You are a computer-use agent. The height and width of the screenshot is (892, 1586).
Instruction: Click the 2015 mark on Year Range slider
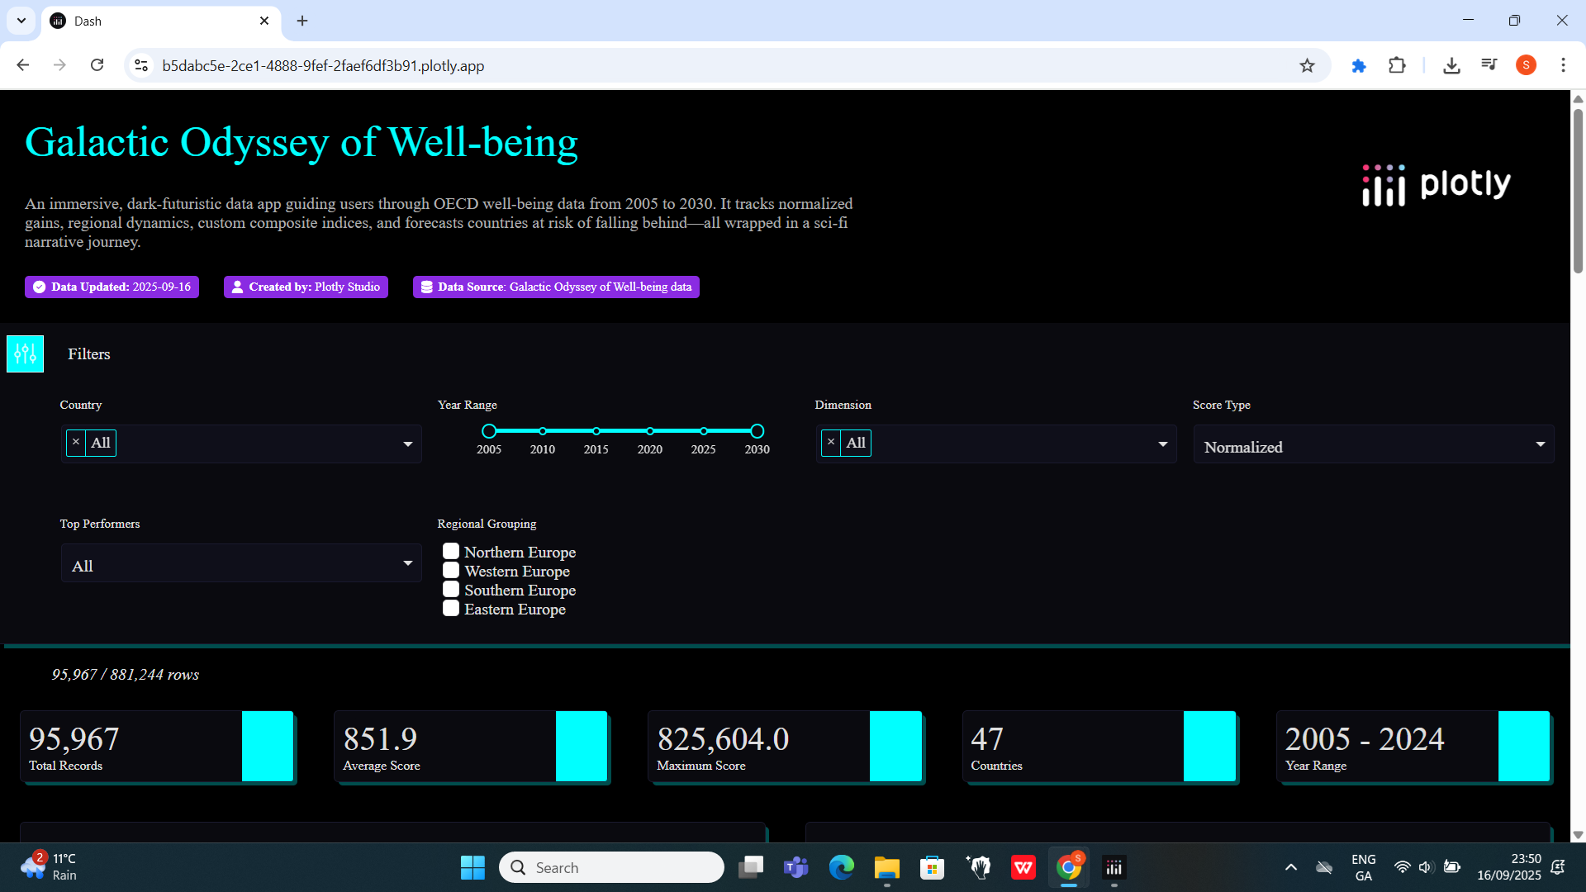[596, 431]
